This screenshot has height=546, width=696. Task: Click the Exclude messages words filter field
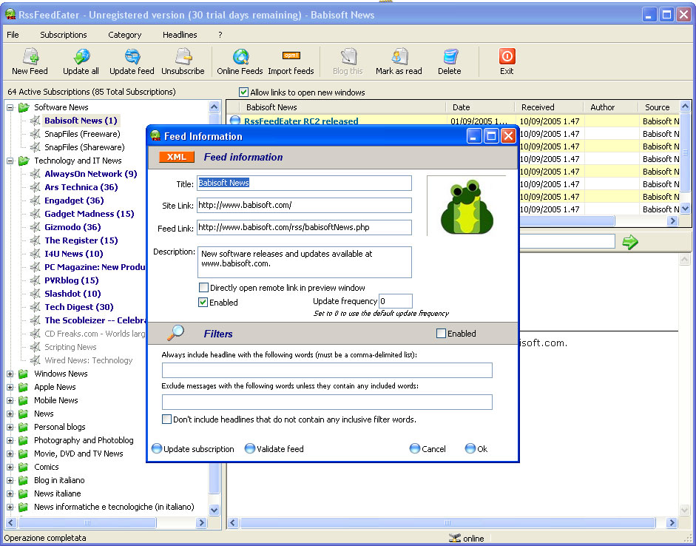(x=327, y=402)
